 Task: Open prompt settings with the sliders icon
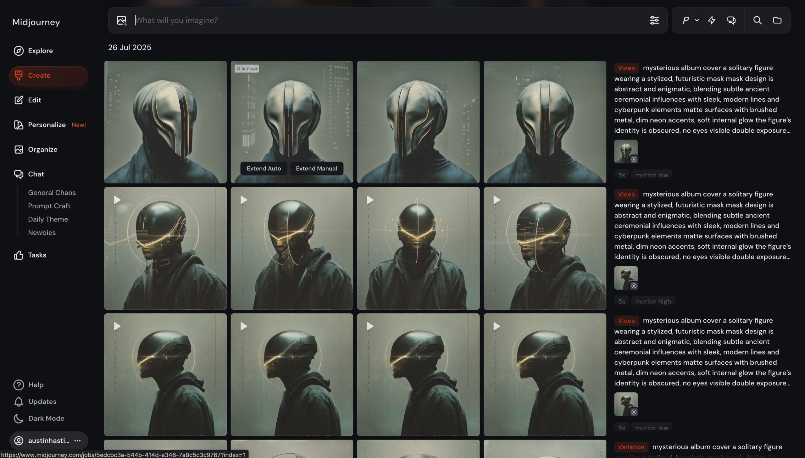point(655,20)
